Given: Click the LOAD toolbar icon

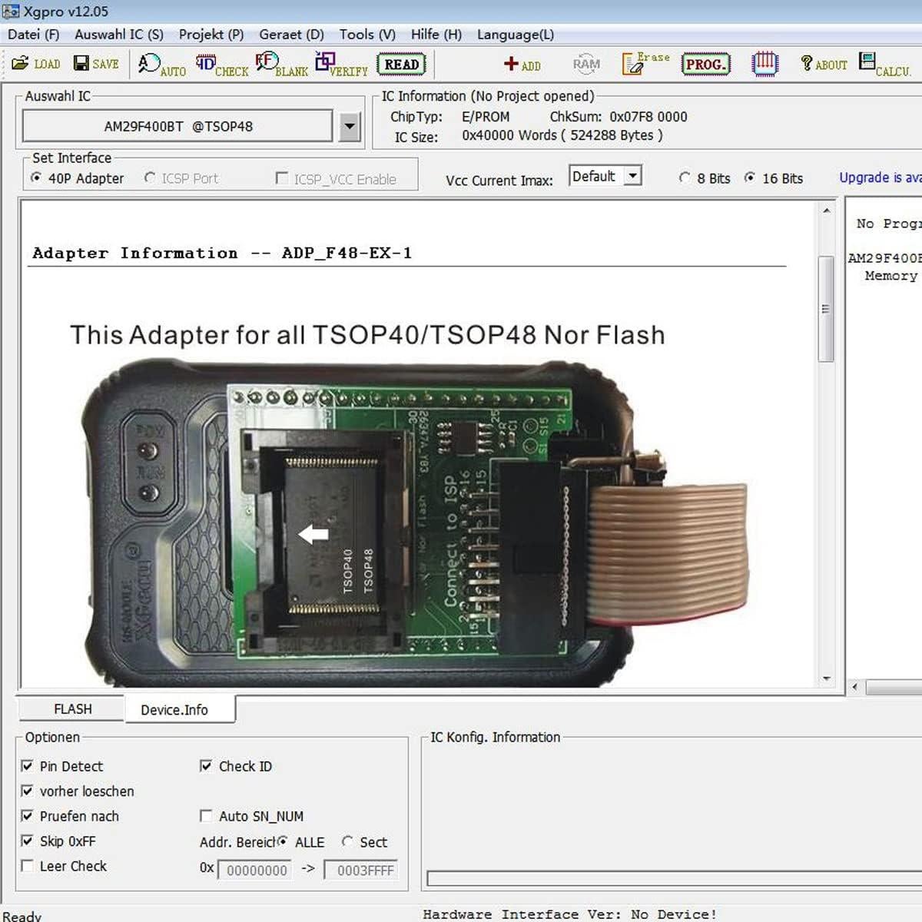Looking at the screenshot, I should 35,64.
